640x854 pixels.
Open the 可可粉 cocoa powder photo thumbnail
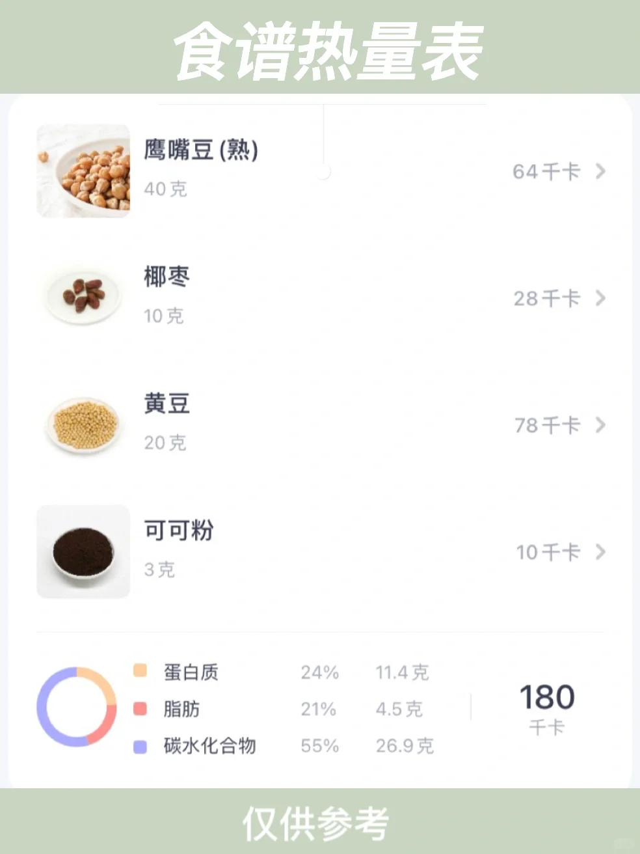click(x=83, y=551)
